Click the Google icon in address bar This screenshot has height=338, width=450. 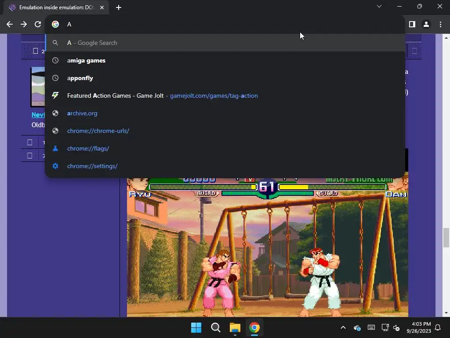tap(55, 25)
